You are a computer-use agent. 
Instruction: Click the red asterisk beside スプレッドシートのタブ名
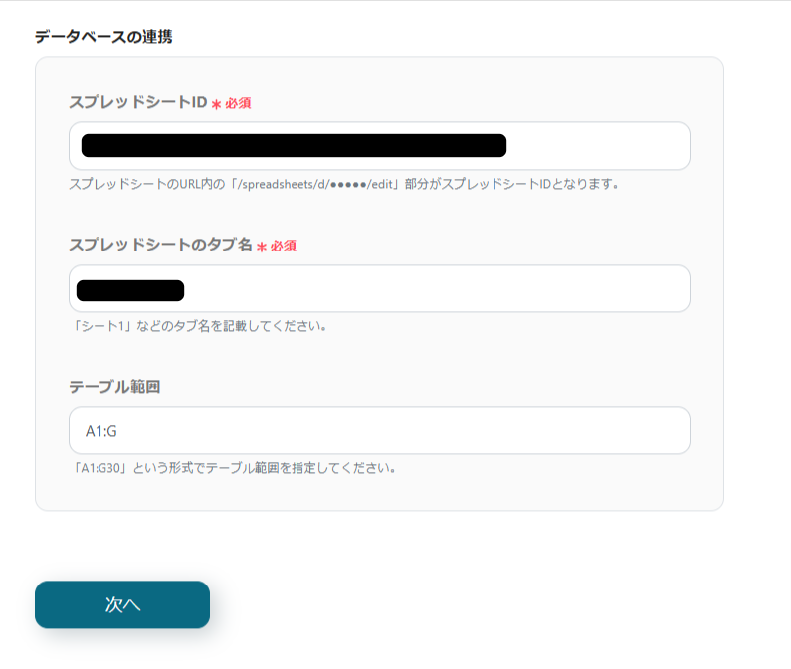coord(262,246)
